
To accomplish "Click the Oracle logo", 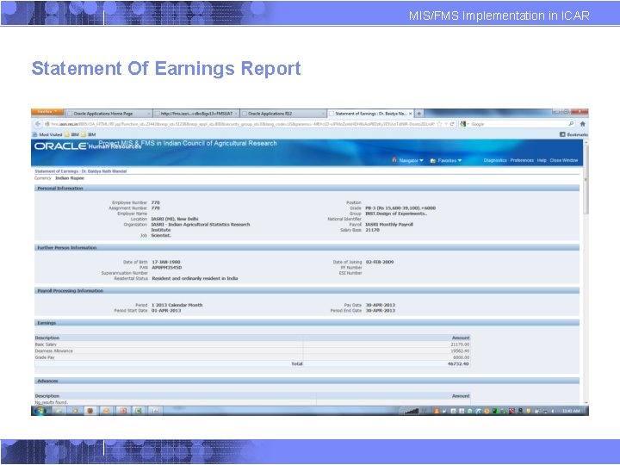I will tap(60, 146).
